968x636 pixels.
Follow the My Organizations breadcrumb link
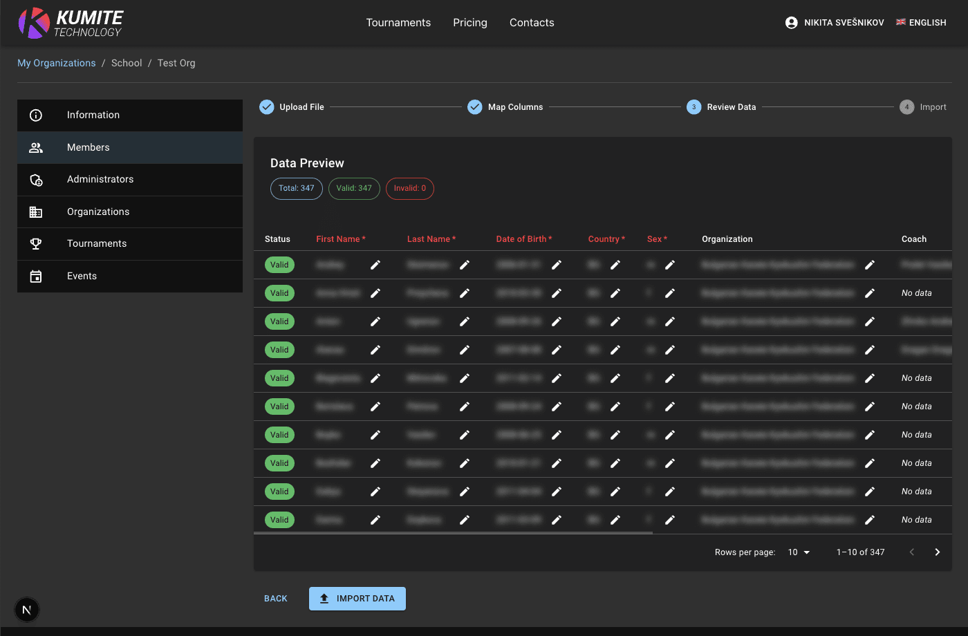pos(57,63)
